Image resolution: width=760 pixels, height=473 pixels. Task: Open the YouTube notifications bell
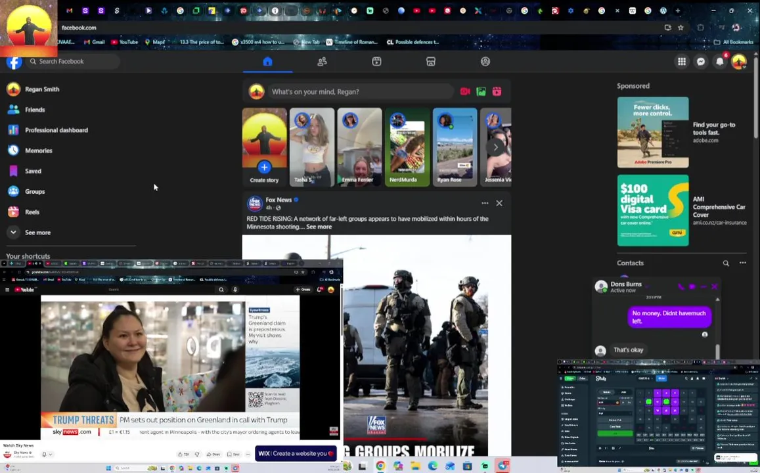tap(319, 290)
